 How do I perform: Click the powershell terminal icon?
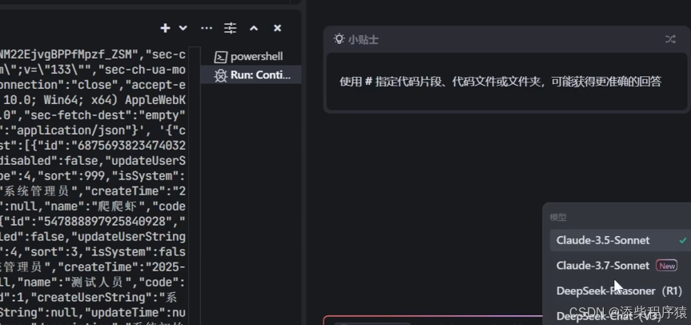click(x=221, y=57)
